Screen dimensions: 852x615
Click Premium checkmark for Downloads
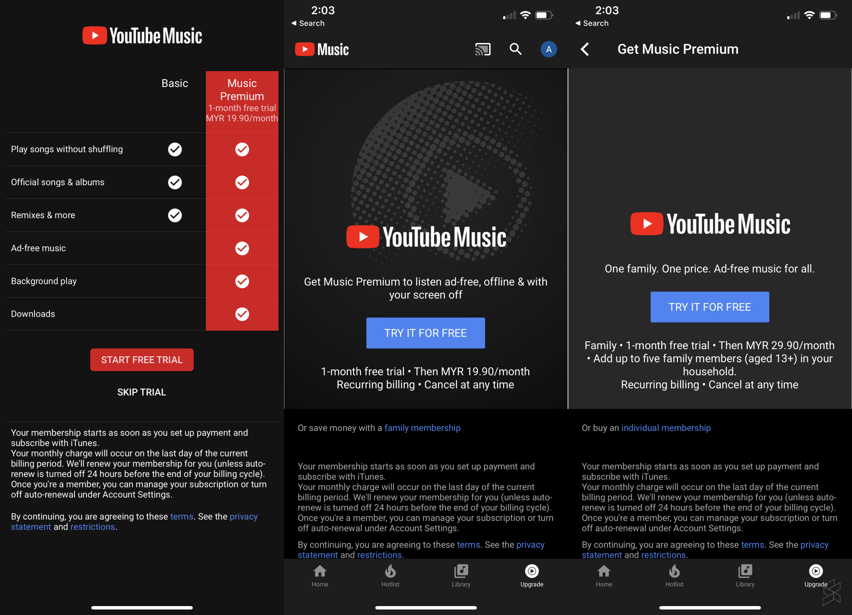point(242,314)
